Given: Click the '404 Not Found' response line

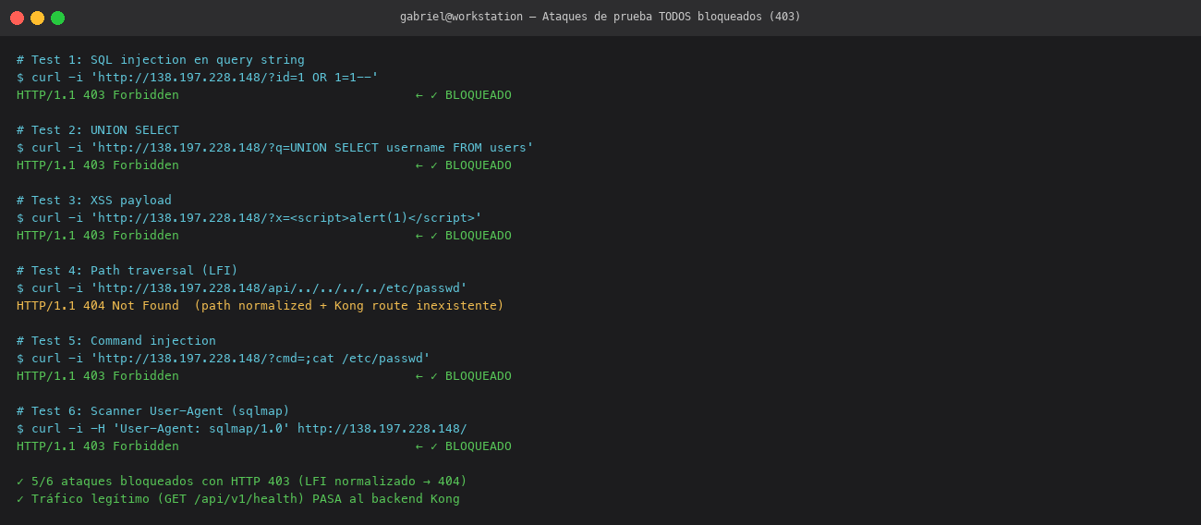Looking at the screenshot, I should tap(261, 306).
